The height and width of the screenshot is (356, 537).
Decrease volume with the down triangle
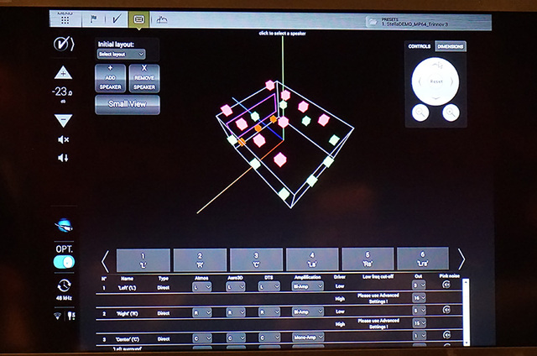[x=64, y=121]
